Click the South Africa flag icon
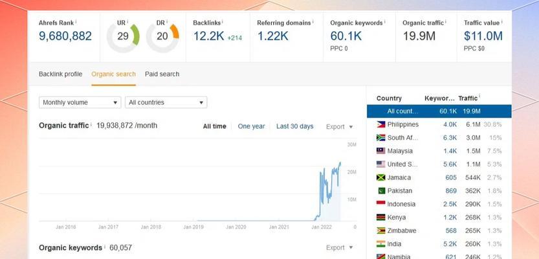Viewport: 539px width, 259px height. pos(380,137)
